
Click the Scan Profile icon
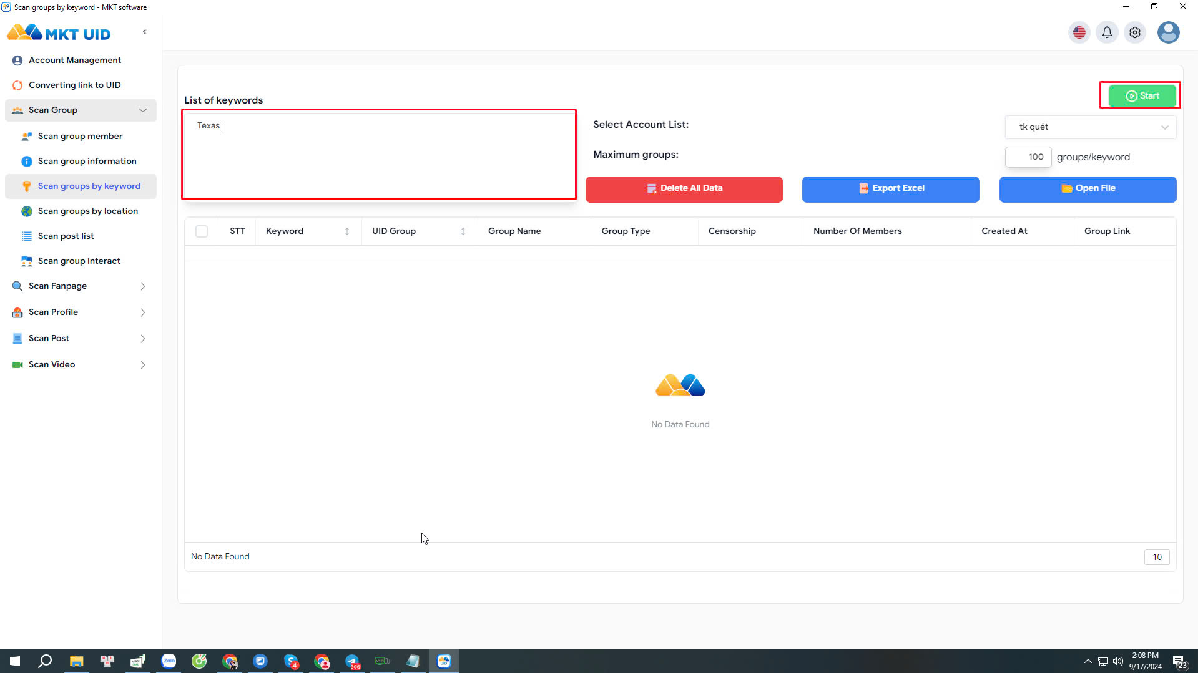[17, 312]
